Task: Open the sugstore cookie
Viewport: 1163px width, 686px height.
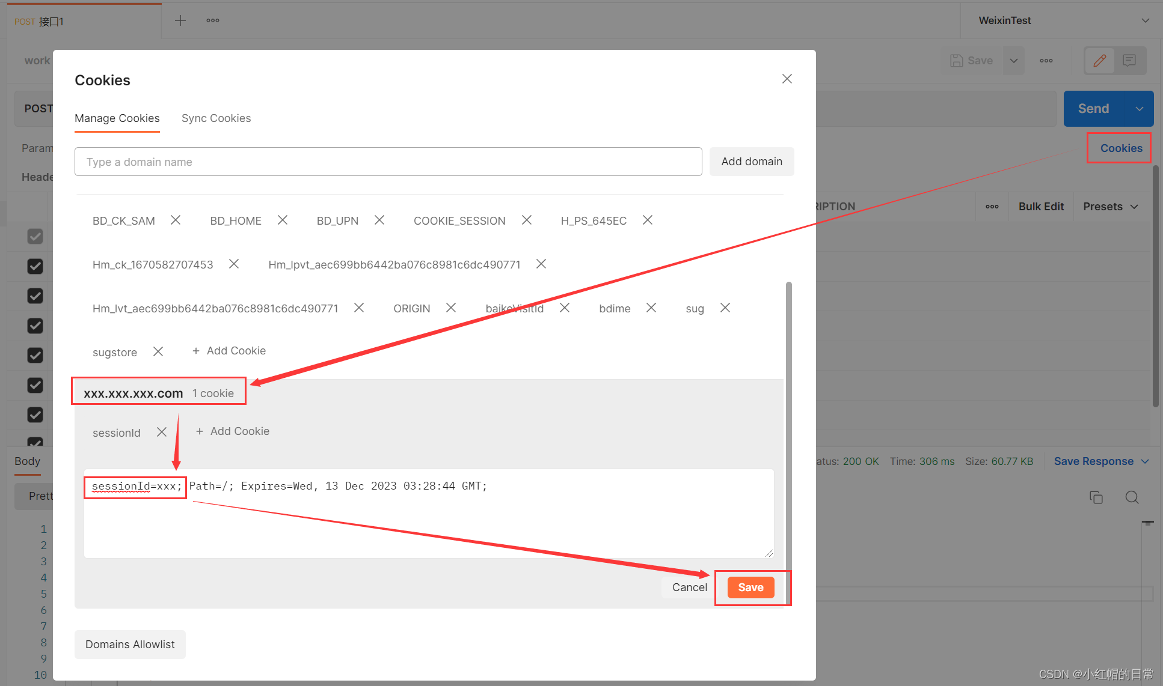Action: [x=115, y=352]
